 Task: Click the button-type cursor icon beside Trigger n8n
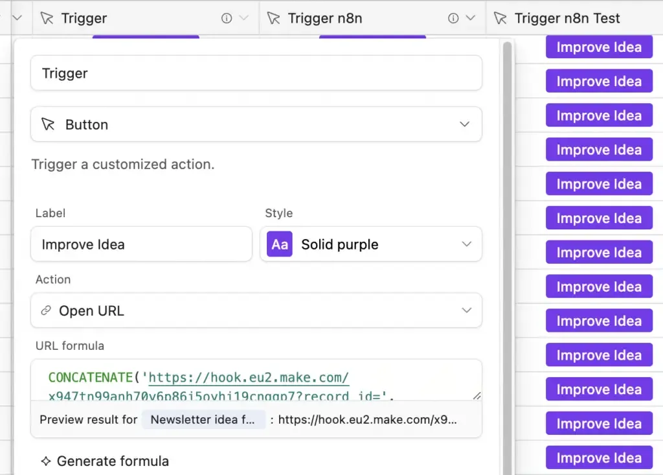(x=274, y=19)
